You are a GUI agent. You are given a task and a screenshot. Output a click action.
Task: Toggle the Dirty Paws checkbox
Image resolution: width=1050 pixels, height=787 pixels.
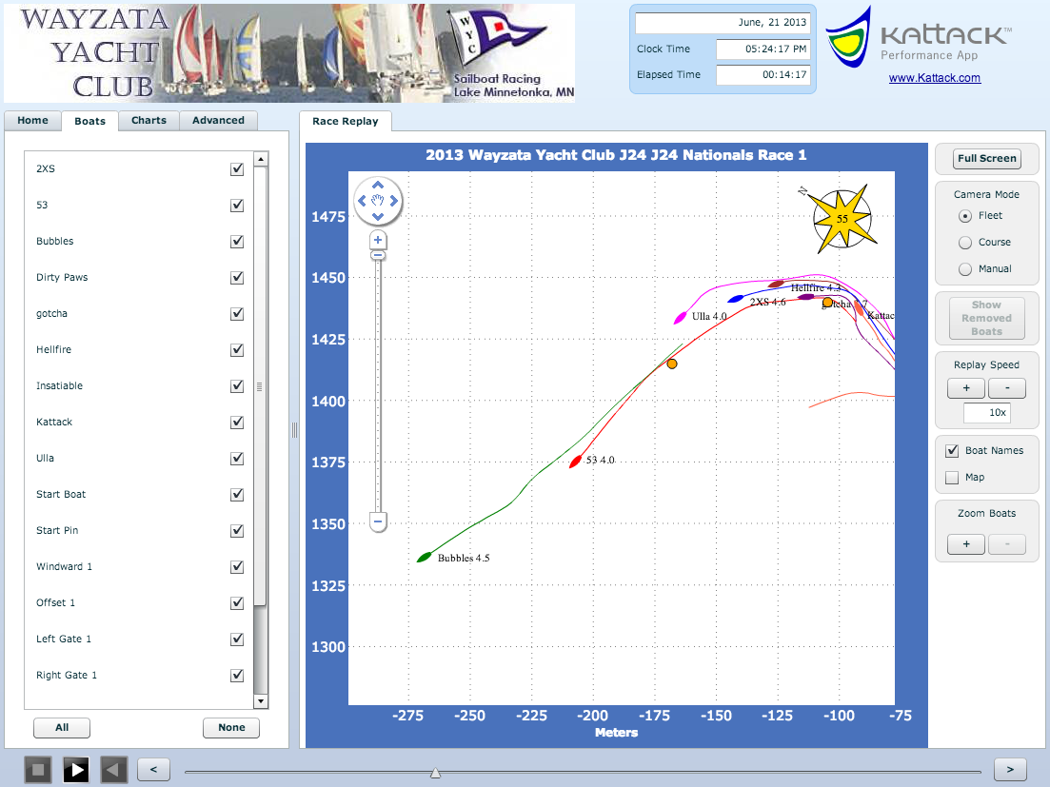click(x=237, y=278)
